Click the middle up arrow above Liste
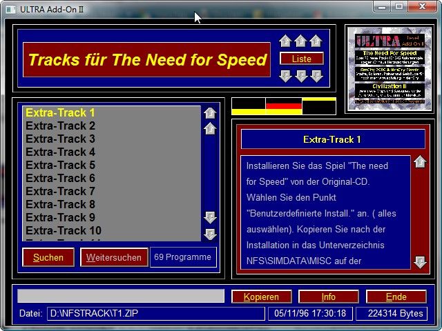 point(300,41)
